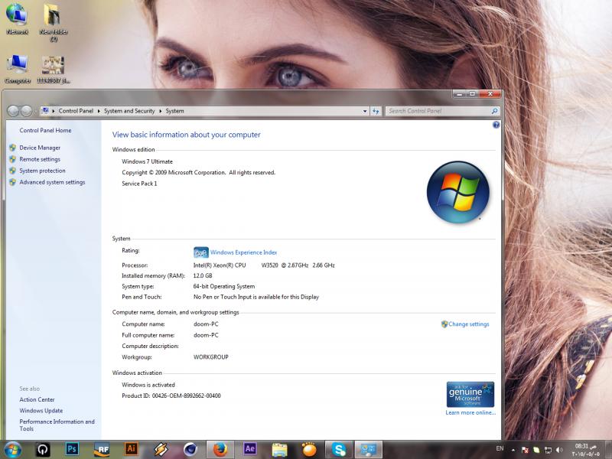Open Action Center link in See also
612x459 pixels.
37,399
